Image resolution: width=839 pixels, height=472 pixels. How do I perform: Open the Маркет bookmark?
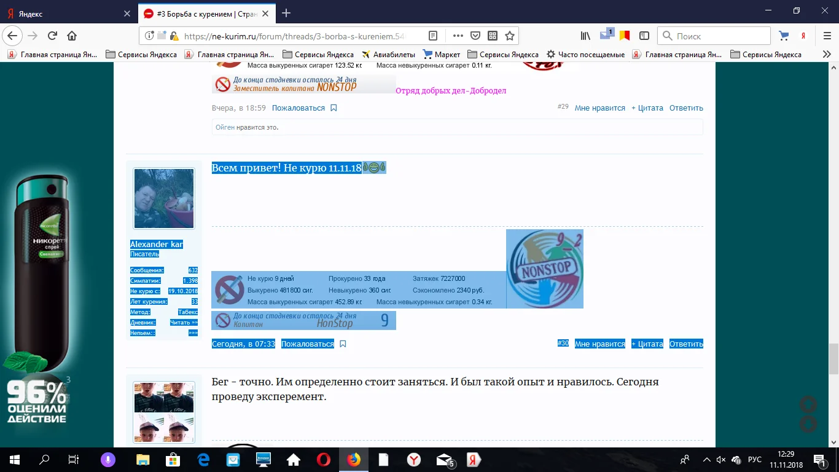point(441,55)
